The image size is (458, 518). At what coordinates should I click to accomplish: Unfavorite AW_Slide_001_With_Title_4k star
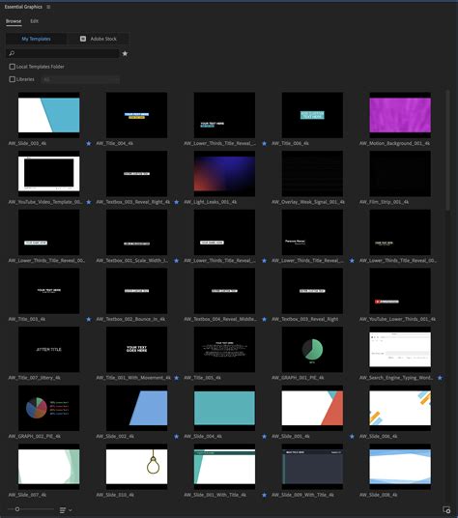pos(264,495)
